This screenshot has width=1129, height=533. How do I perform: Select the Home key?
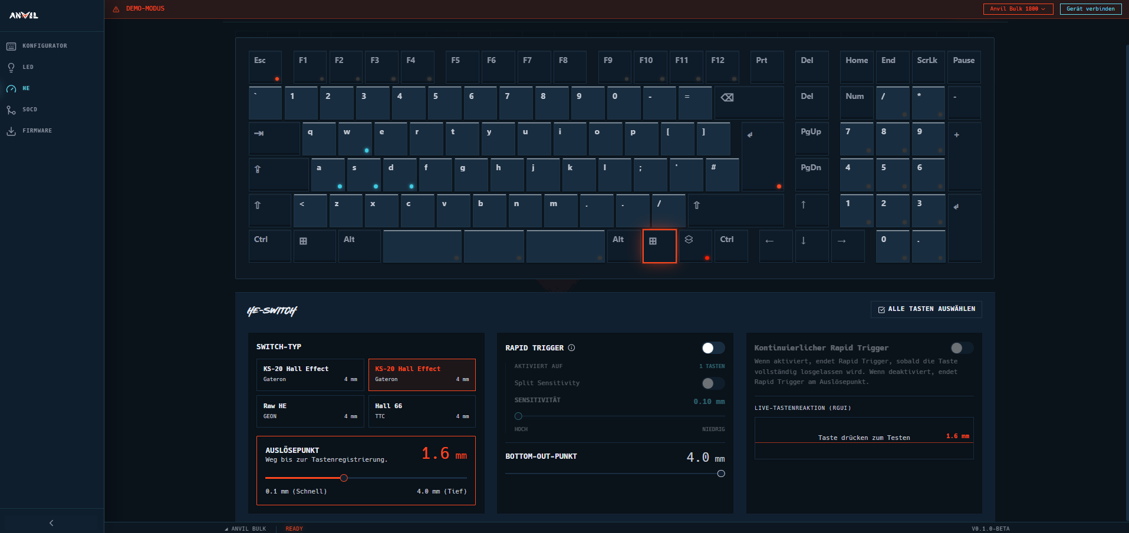coord(857,67)
